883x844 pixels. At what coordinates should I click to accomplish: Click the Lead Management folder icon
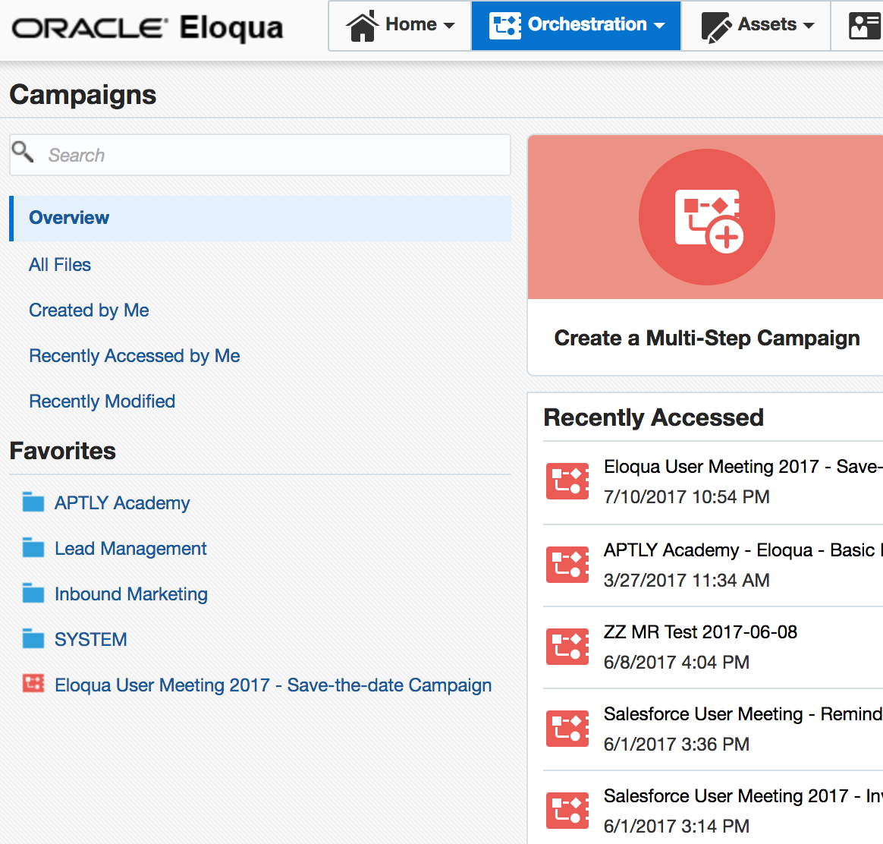click(33, 548)
